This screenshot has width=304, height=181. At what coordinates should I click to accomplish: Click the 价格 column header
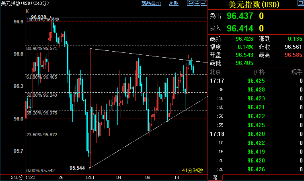pyautogui.click(x=259, y=72)
